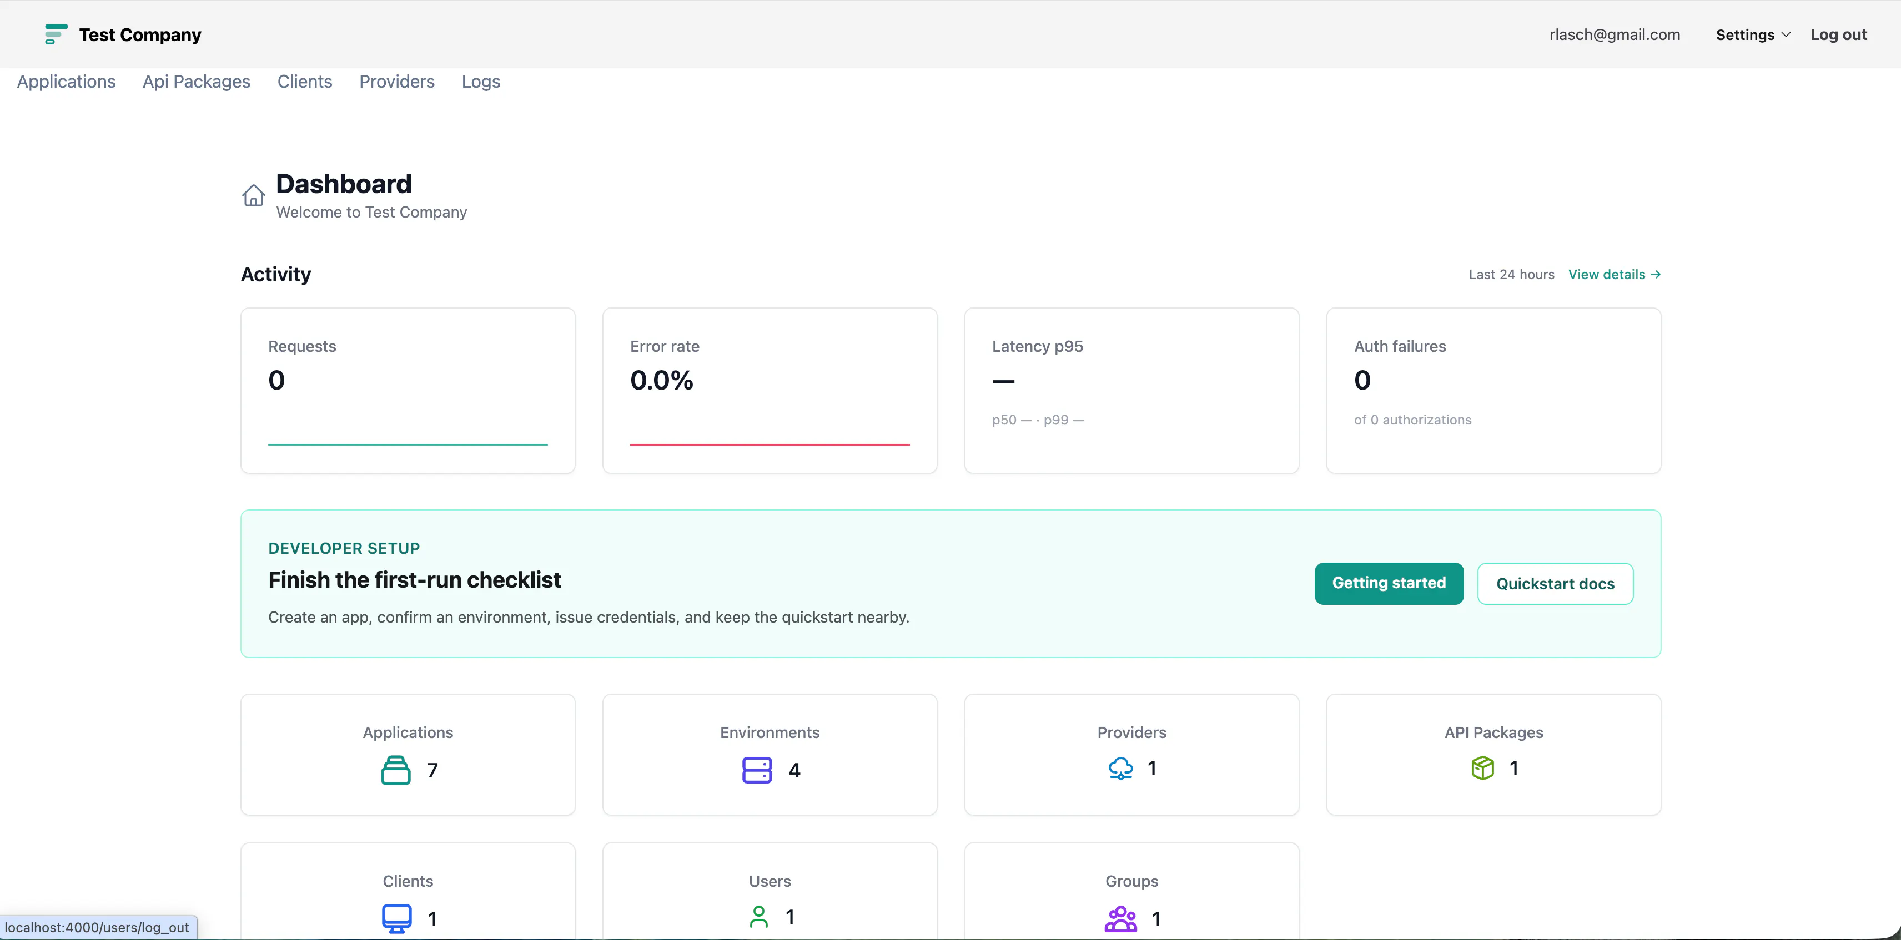Click the Groups people icon
The image size is (1901, 940).
[1120, 918]
